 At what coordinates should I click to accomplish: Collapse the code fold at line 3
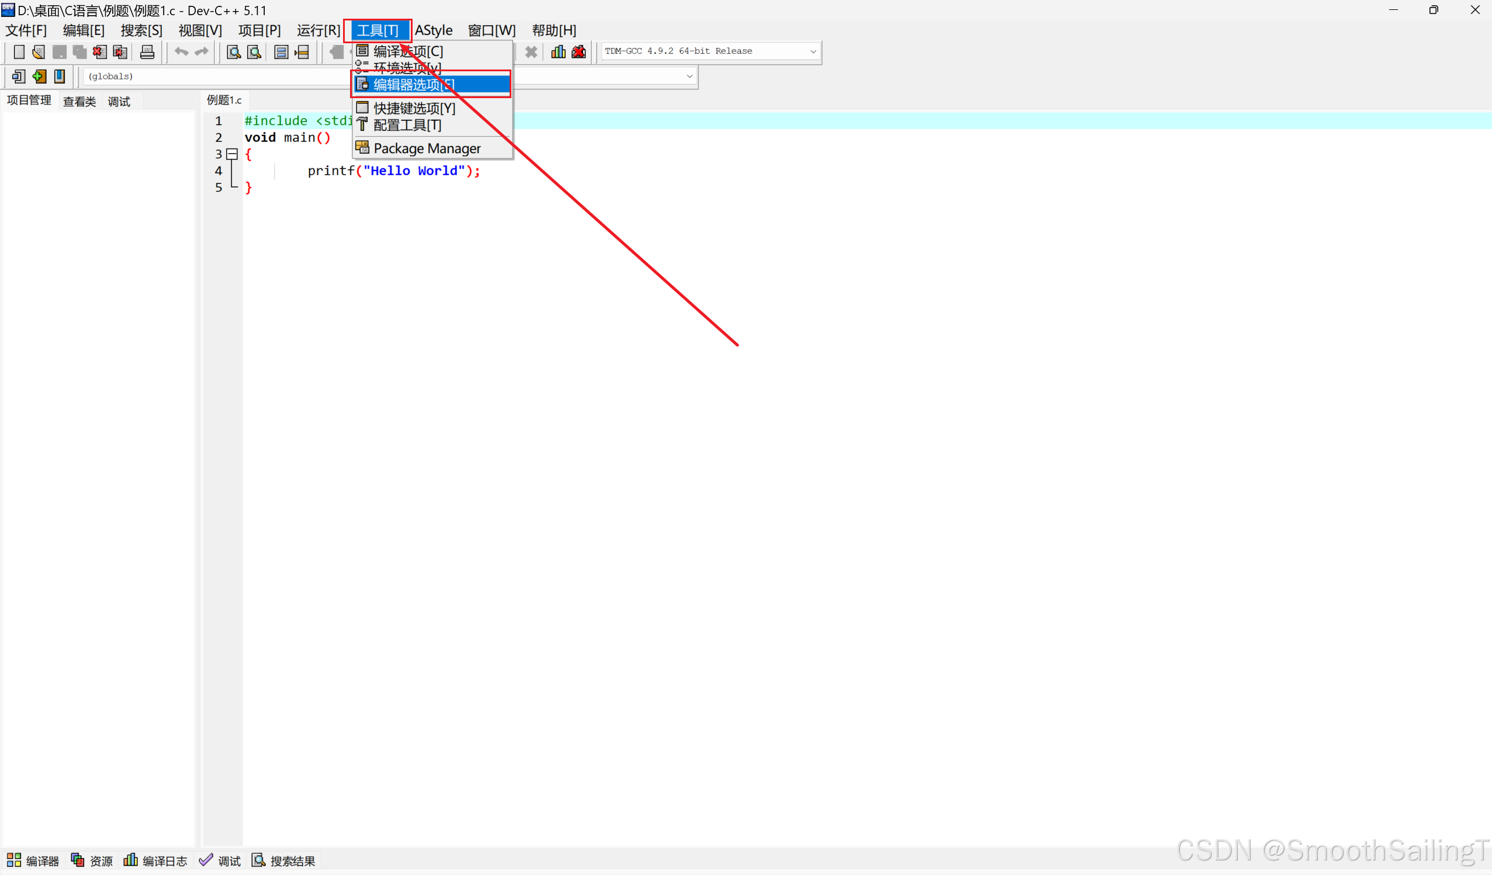(x=232, y=154)
